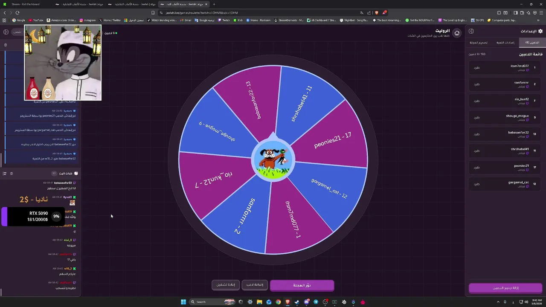The height and width of the screenshot is (307, 546).
Task: Click the settings gear icon
Action: 540,31
